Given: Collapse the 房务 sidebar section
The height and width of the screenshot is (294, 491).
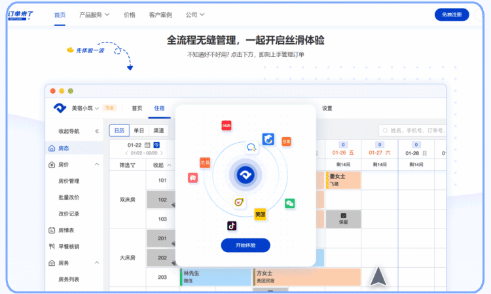Looking at the screenshot, I should (x=97, y=263).
